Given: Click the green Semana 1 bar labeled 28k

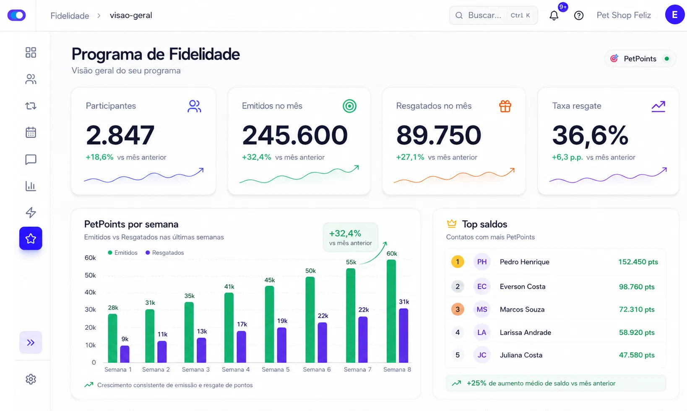Looking at the screenshot, I should (x=112, y=338).
